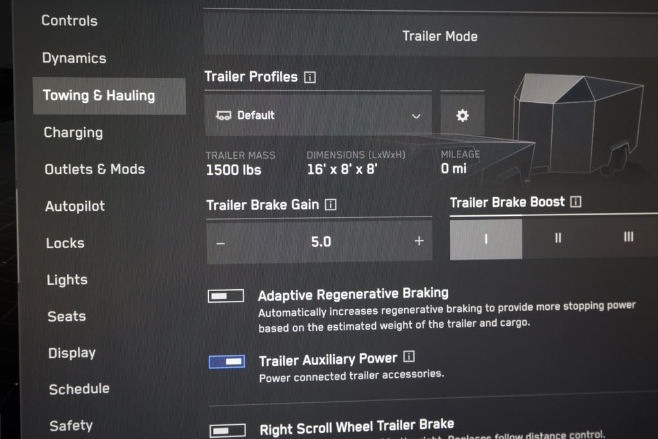Open the Charging settings menu
The image size is (658, 439).
click(x=73, y=133)
